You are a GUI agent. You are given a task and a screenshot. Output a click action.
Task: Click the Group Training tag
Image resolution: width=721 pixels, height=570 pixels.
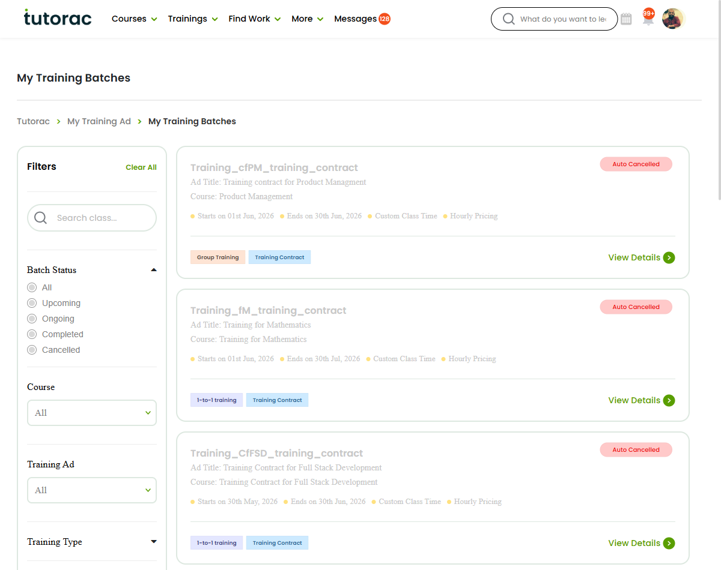(218, 257)
